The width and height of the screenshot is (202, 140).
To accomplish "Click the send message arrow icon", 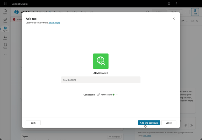I will pos(192,125).
